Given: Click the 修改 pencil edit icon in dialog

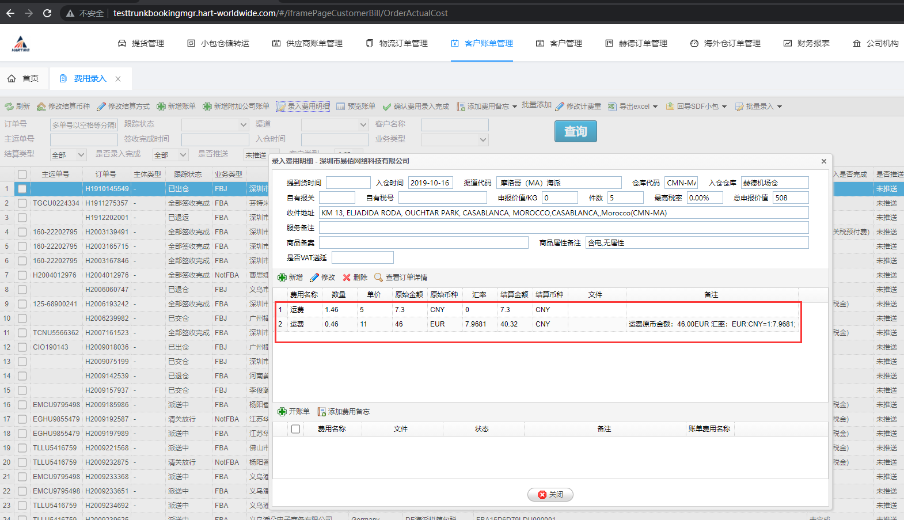Looking at the screenshot, I should coord(314,278).
